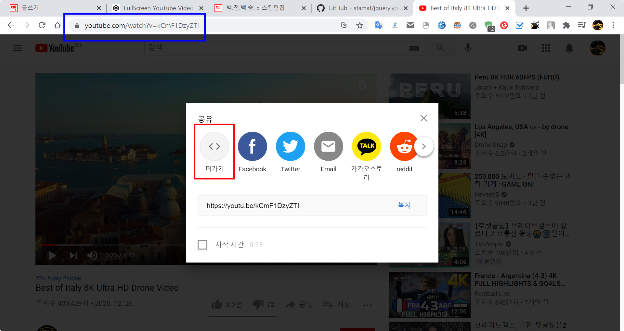Save the video with 저장
The image size is (624, 331).
click(337, 304)
